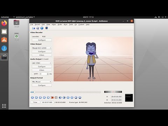Open the top bar clock and calendar

click(x=88, y=17)
